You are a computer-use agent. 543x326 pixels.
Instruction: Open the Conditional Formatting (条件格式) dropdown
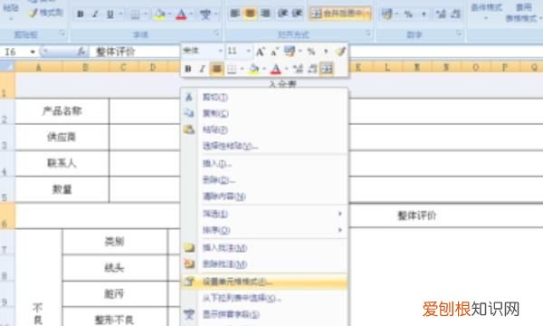pyautogui.click(x=486, y=12)
